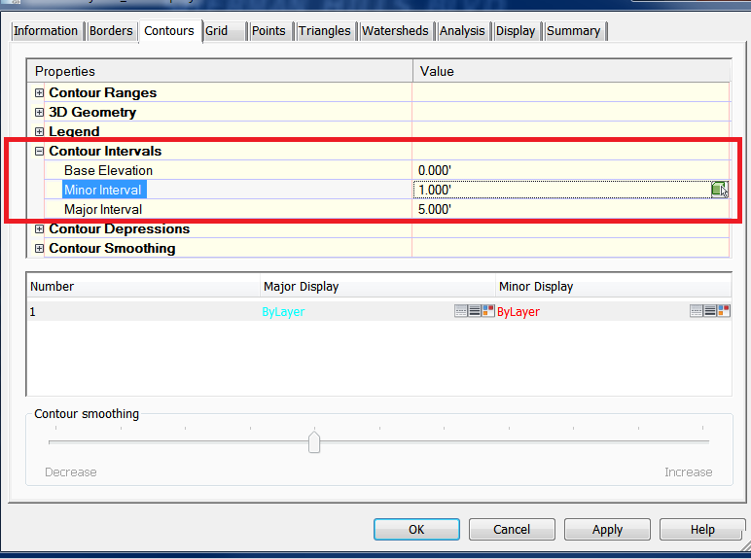Open Minor Display linetype picker icon
Viewport: 751px width, 559px height.
click(697, 311)
